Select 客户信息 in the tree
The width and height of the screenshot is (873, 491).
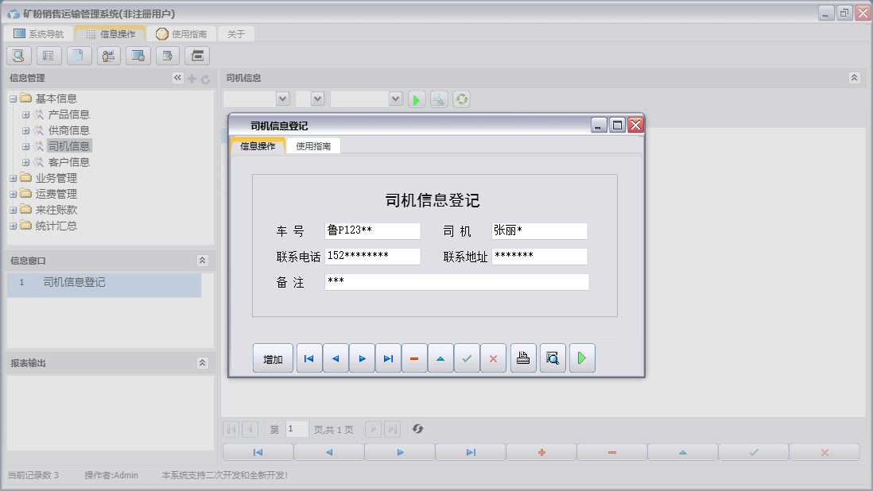[68, 162]
